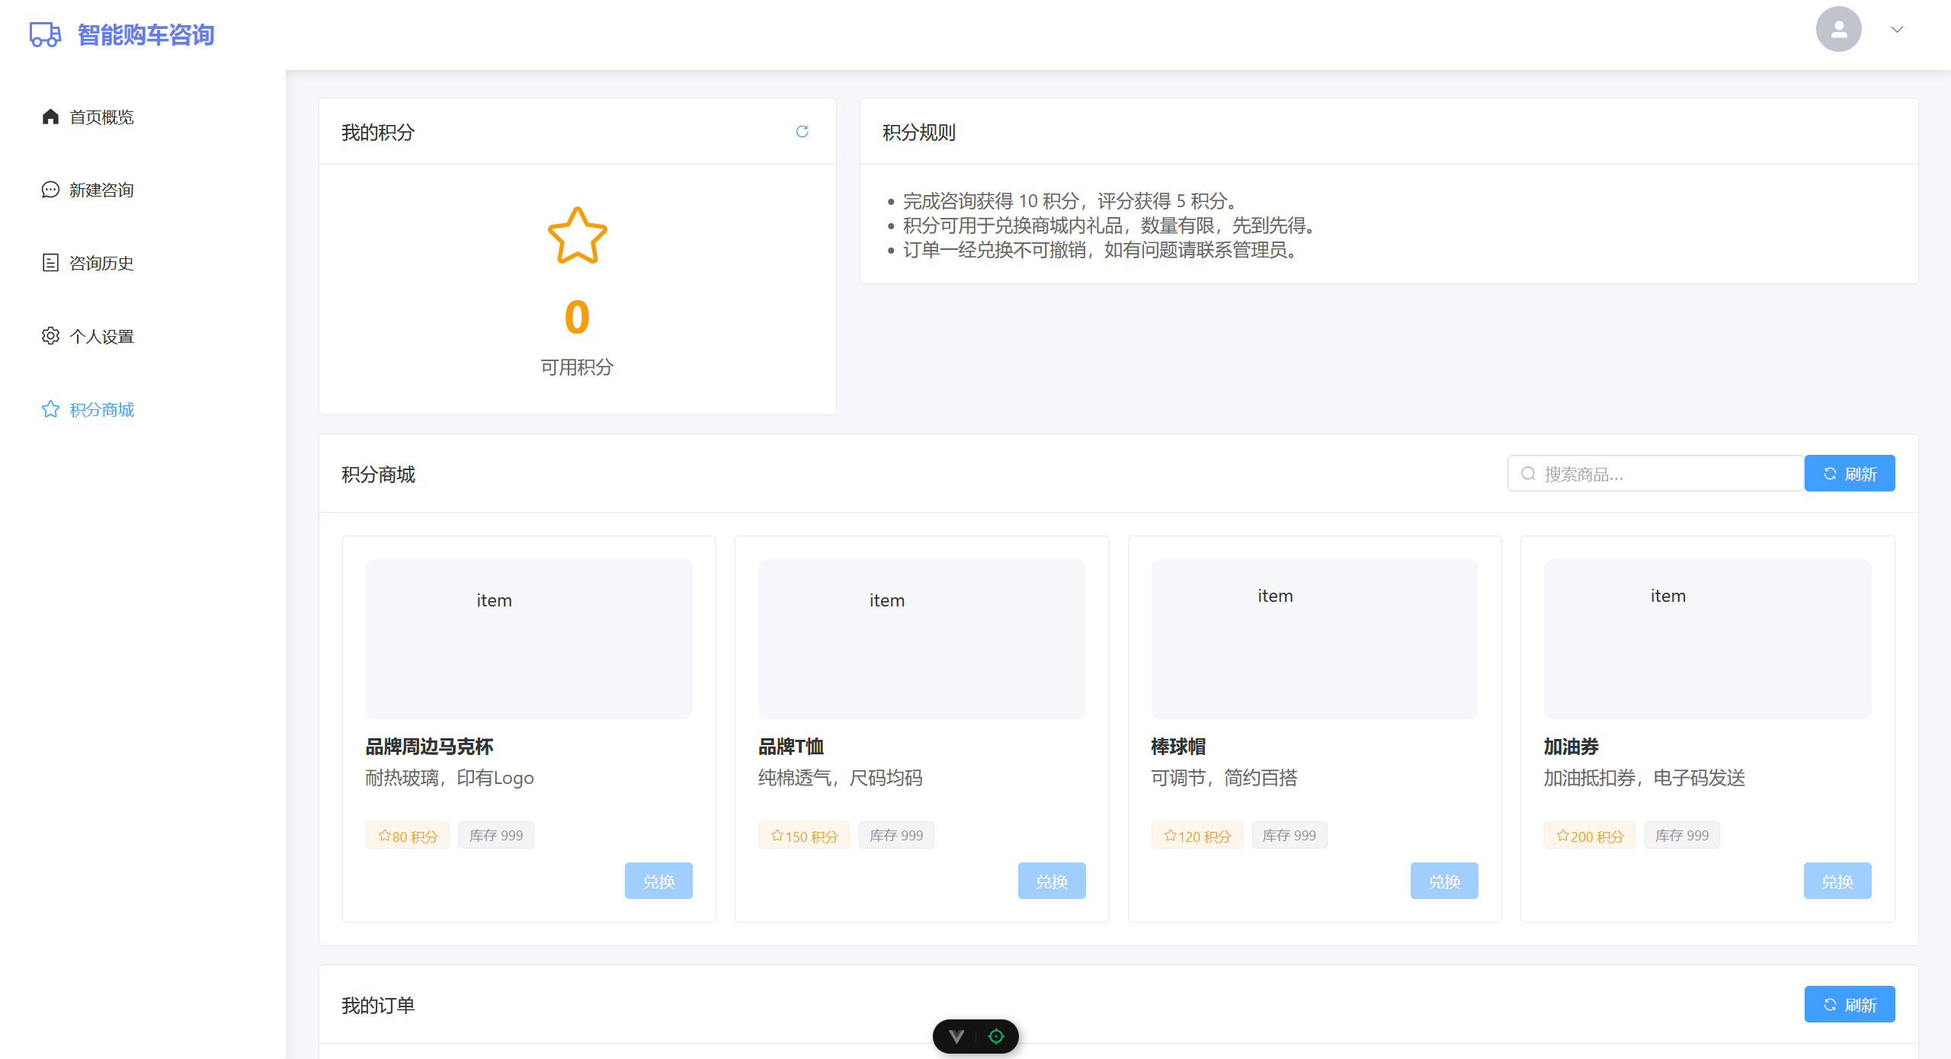Open 新建咨询 menu item

101,190
